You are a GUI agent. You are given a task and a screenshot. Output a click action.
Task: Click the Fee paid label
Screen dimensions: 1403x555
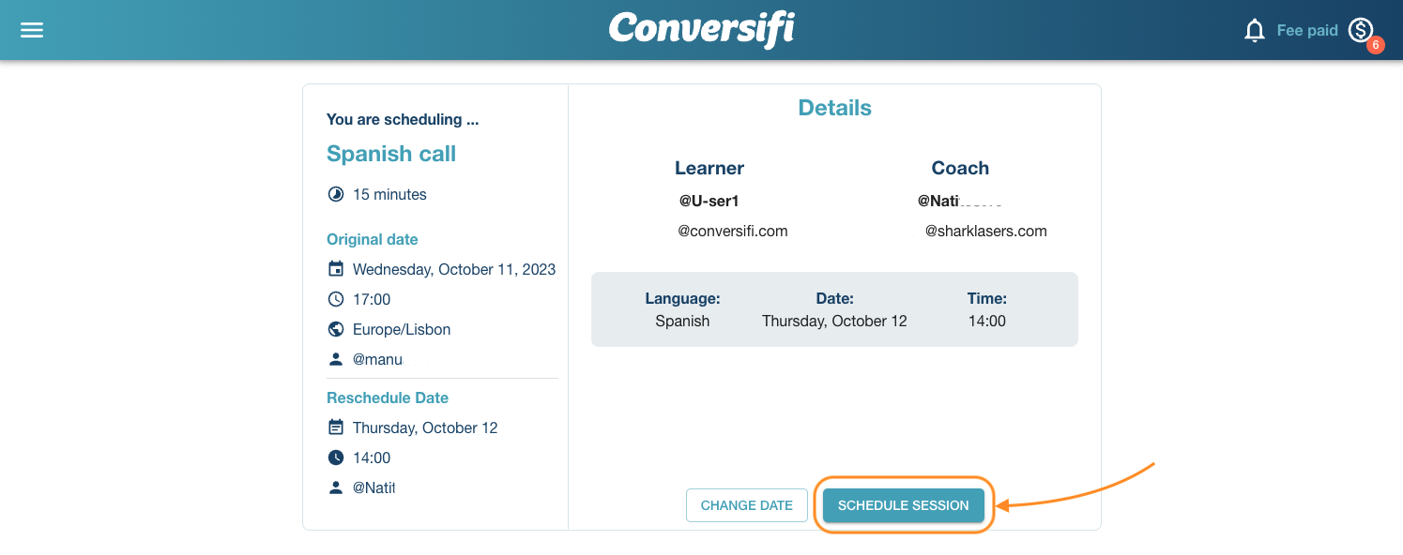click(1307, 29)
